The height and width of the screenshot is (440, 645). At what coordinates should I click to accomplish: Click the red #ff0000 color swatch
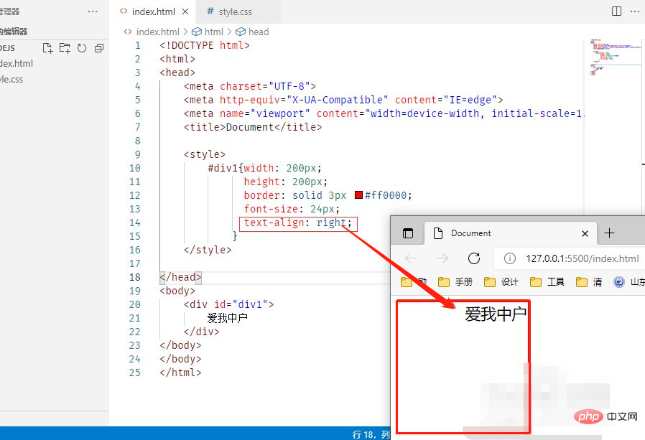[358, 195]
